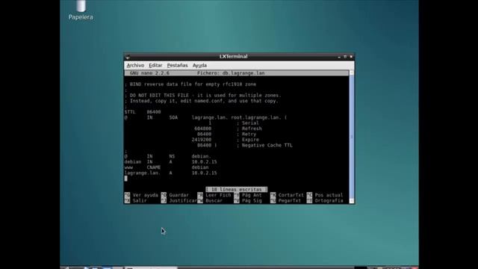Click the '@ IN NS debian.' record line
This screenshot has width=478, height=269.
click(x=167, y=156)
